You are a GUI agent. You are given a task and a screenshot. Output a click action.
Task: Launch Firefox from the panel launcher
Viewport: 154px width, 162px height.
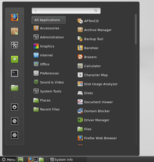point(30,160)
